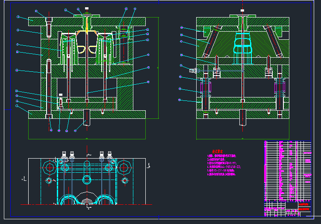Image resolution: width=321 pixels, height=224 pixels.
Task: Select the right large hexagonal bushing in plan view
Action: click(x=124, y=168)
